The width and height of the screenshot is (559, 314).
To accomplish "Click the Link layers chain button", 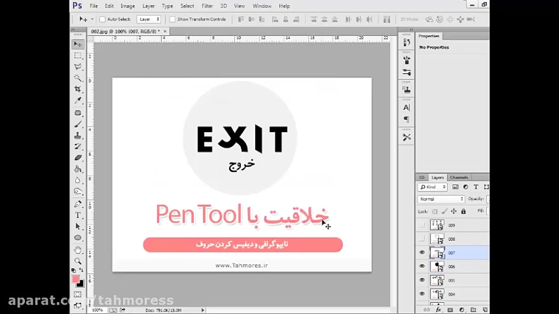I will (x=426, y=310).
